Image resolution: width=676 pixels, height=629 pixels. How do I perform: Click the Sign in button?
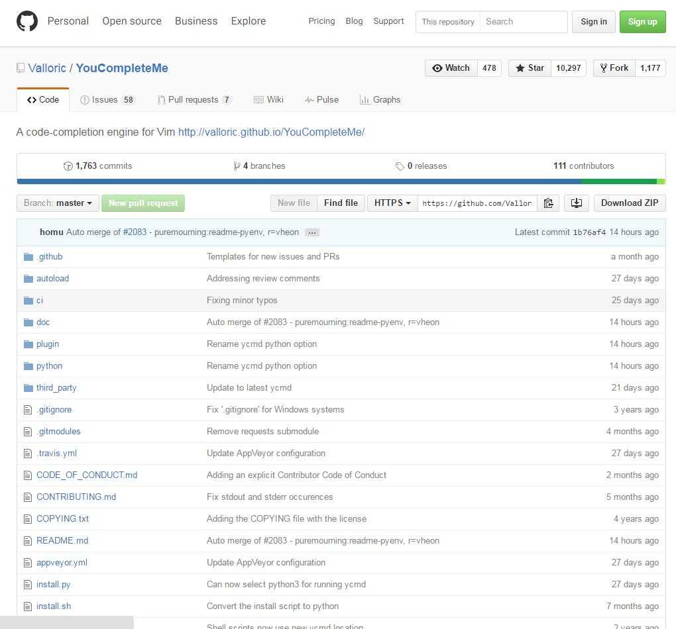point(593,22)
